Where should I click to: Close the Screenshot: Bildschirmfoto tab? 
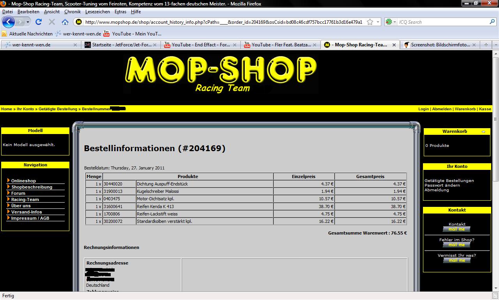pyautogui.click(x=474, y=45)
